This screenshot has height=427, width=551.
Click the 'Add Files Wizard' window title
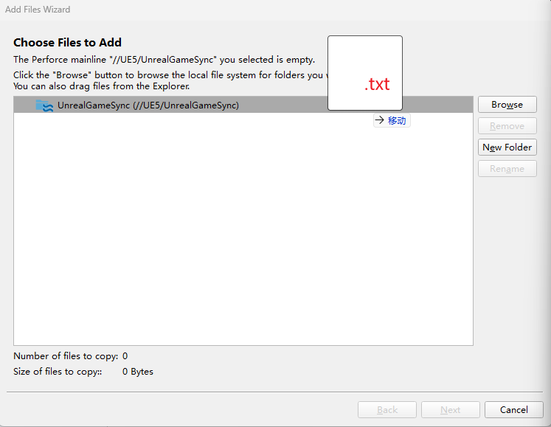click(38, 10)
